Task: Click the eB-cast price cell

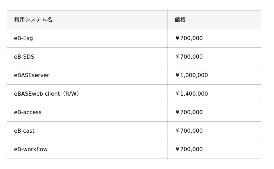Action: [214, 131]
